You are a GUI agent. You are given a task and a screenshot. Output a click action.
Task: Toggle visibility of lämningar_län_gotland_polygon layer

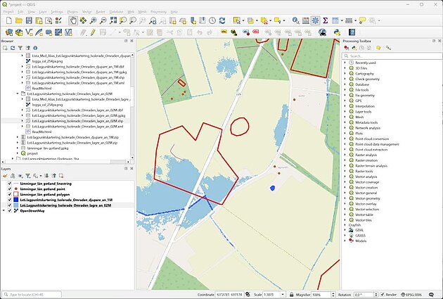[10, 194]
